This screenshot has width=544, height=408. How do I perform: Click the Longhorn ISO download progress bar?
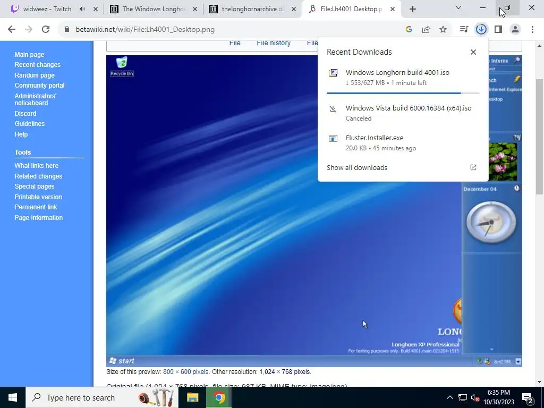[x=403, y=93]
